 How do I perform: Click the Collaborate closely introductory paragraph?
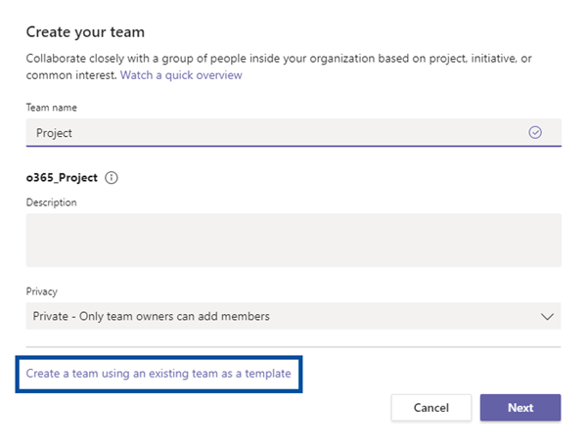tap(279, 67)
